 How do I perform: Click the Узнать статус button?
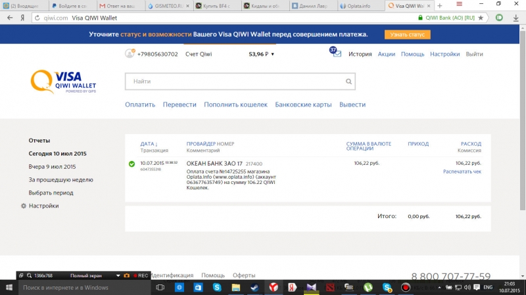[x=407, y=35]
